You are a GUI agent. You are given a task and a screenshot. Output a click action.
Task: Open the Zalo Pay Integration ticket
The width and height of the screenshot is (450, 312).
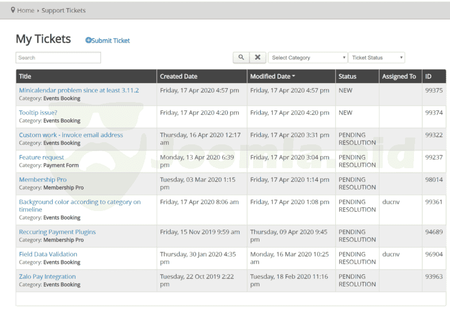pyautogui.click(x=47, y=277)
